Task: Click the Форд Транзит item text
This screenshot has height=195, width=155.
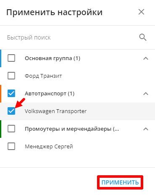Action: pyautogui.click(x=43, y=76)
